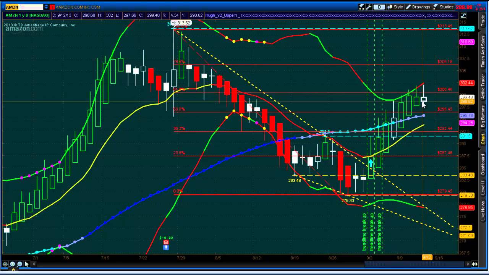Open the Style menu
Screen dimensions: 489x275
pyautogui.click(x=395, y=7)
